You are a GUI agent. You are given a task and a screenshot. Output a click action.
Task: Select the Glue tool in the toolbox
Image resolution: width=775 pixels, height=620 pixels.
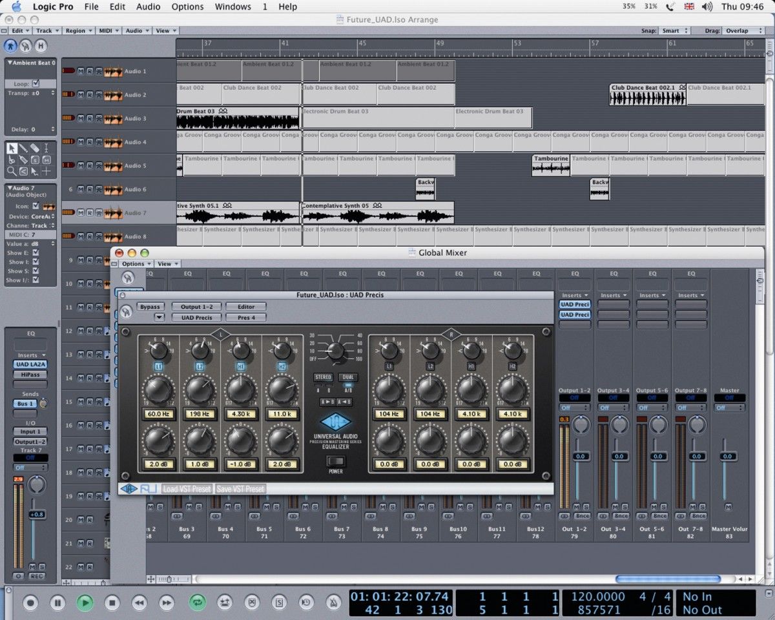tap(23, 160)
